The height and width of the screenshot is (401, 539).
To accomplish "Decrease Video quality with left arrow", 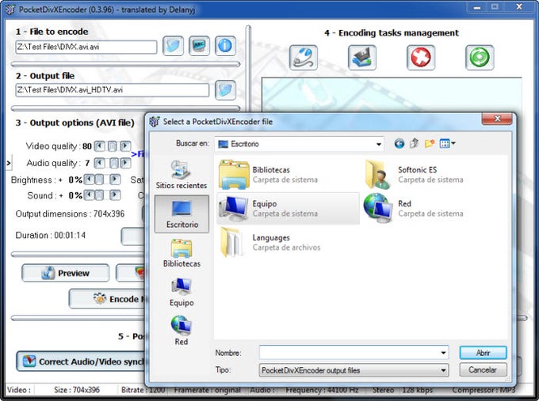I will pos(99,146).
